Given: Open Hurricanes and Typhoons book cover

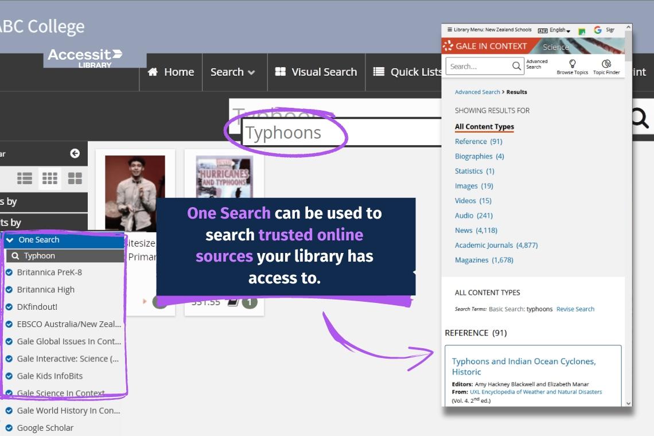Looking at the screenshot, I should point(224,177).
